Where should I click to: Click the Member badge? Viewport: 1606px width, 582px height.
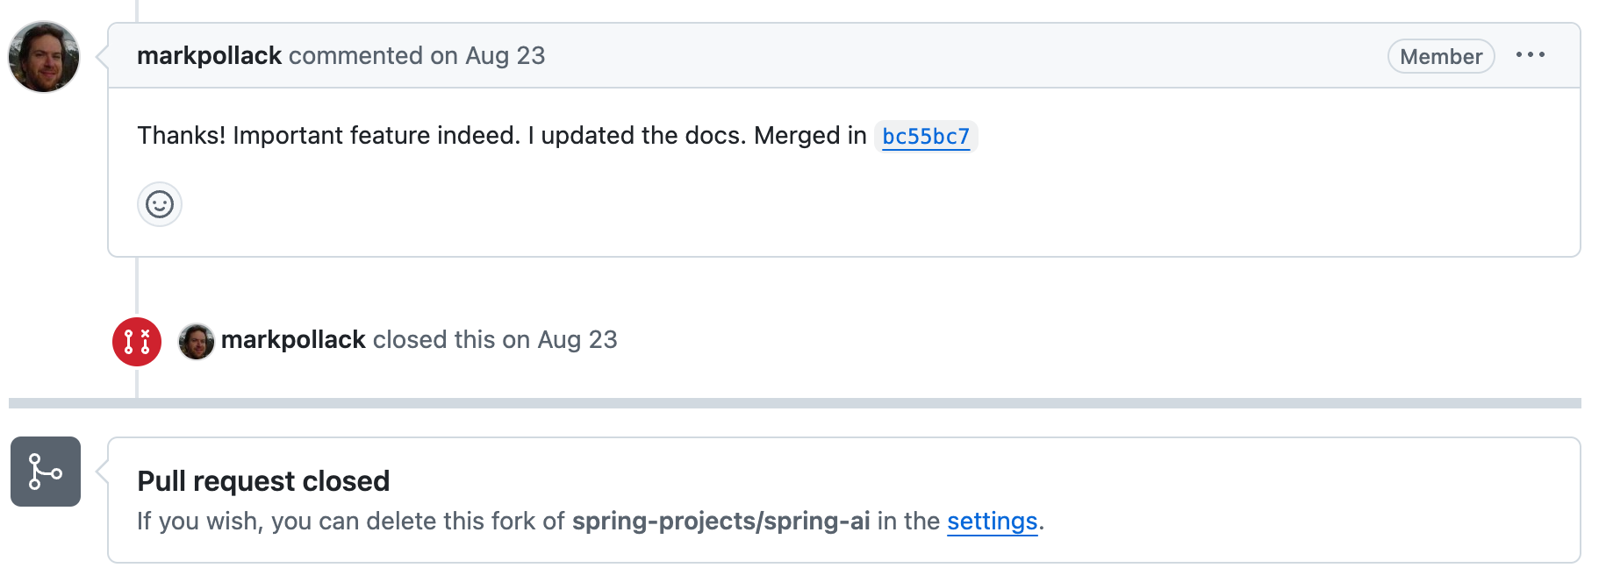(x=1440, y=57)
